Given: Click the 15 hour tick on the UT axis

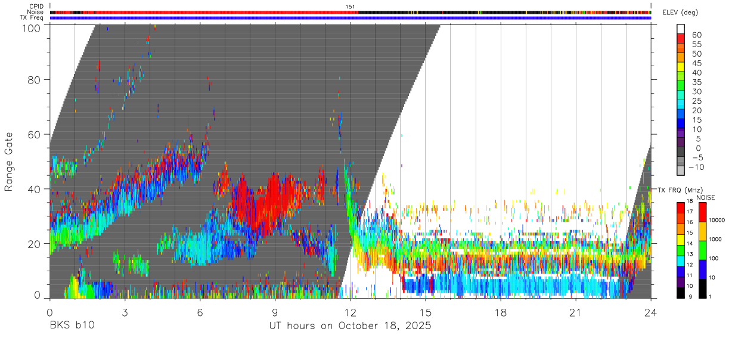Looking at the screenshot, I should (x=426, y=312).
